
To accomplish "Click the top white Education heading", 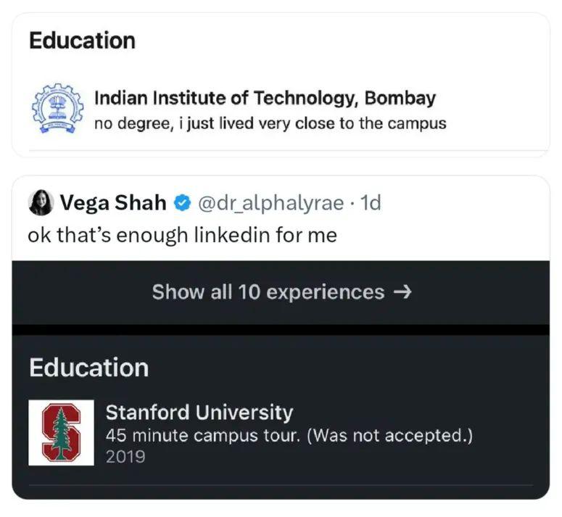I will [82, 41].
